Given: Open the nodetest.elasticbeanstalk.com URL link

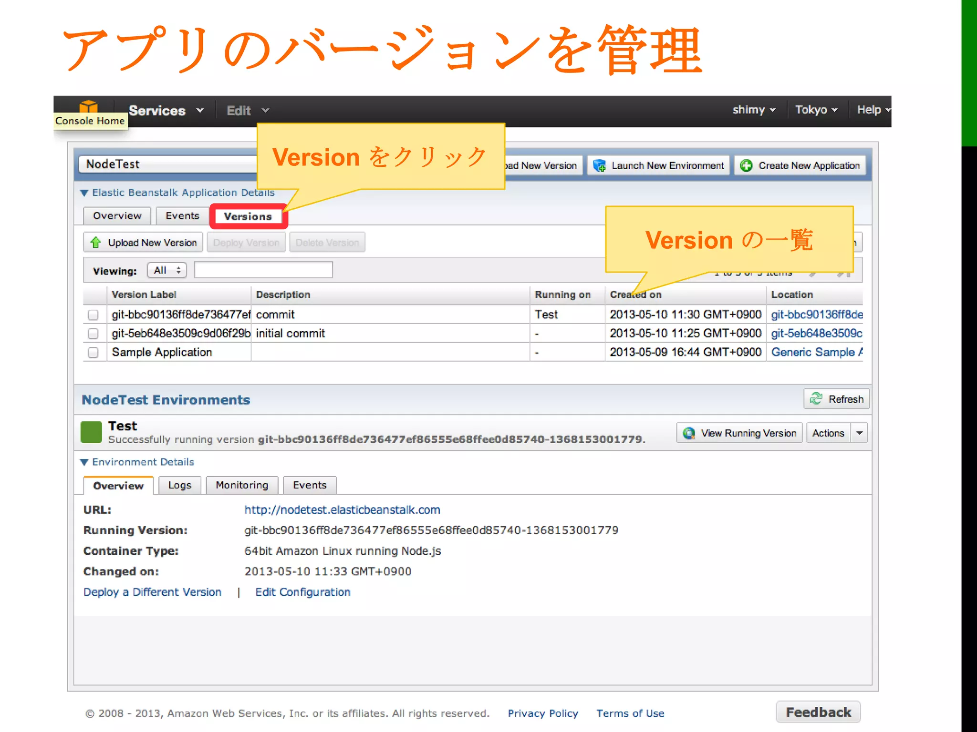Looking at the screenshot, I should tap(342, 509).
